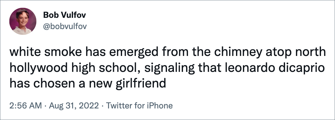Click the word 'girlfriend' in the tweet
Viewport: 335px width, 120px height.
click(141, 83)
